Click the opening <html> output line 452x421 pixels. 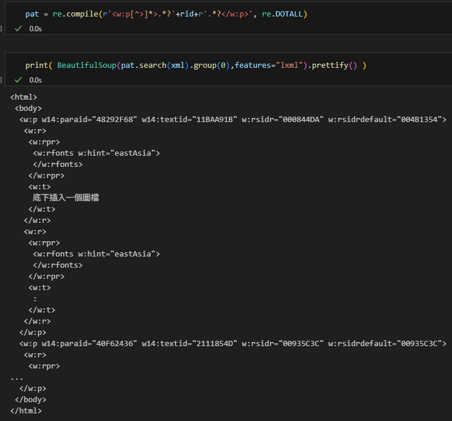[x=24, y=97]
